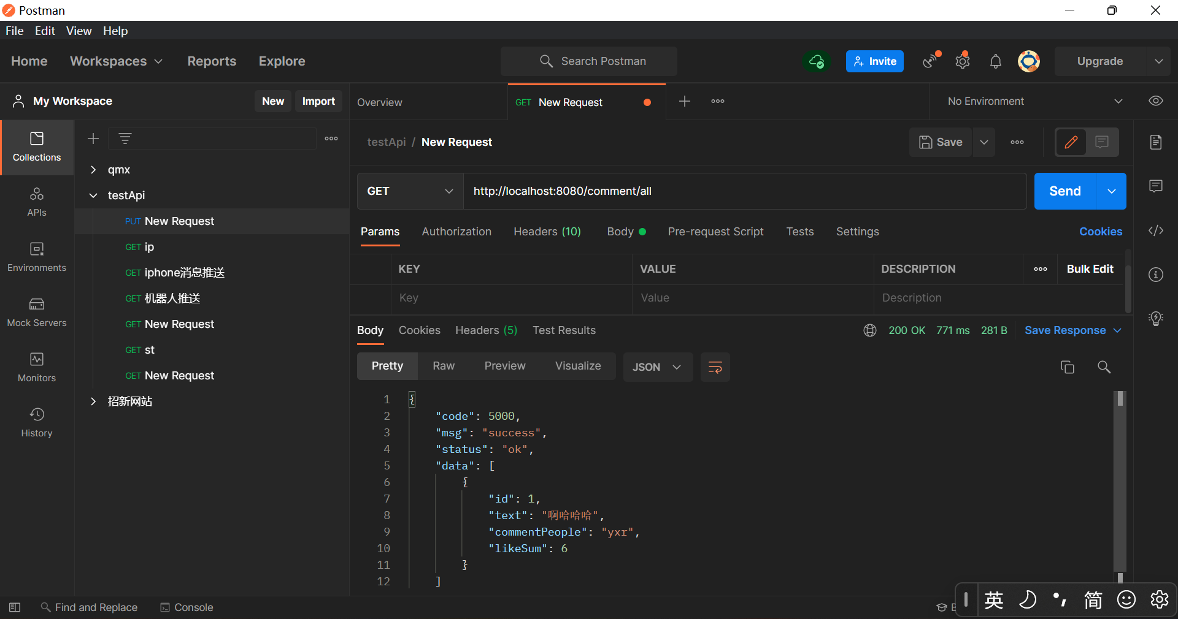The image size is (1178, 619).
Task: Switch to the Authorization tab
Action: click(456, 232)
